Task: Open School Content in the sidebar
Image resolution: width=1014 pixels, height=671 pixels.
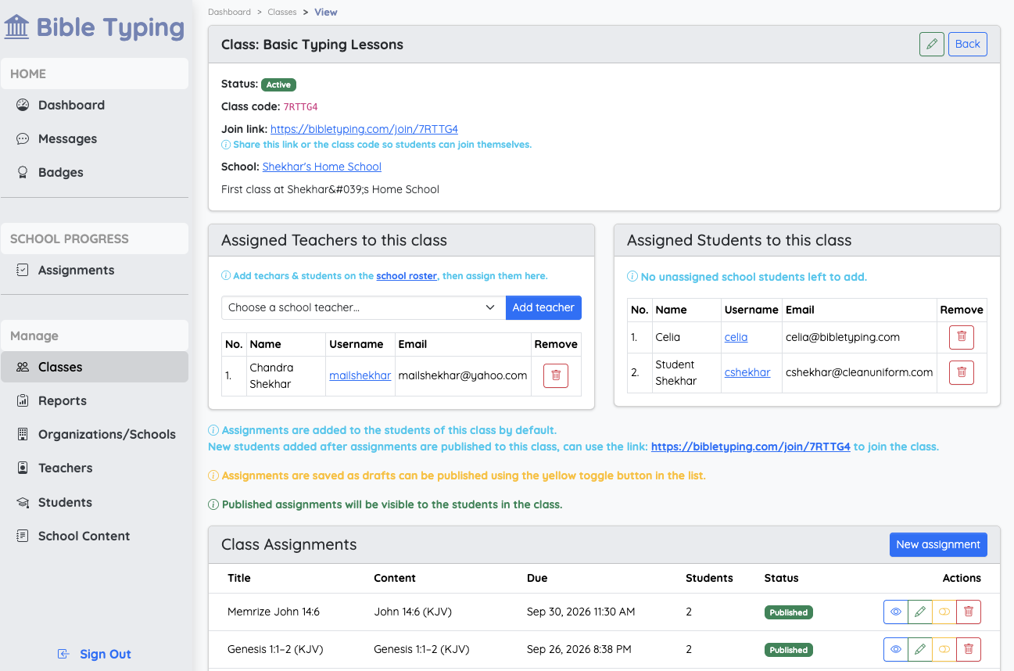Action: point(95,536)
